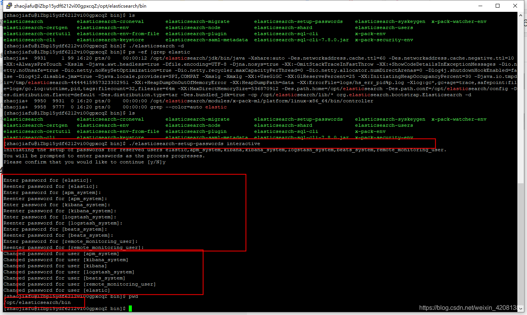Click 'Enter password for [beats_system]:' line
Viewport: 527px width, 315px height.
(55, 229)
